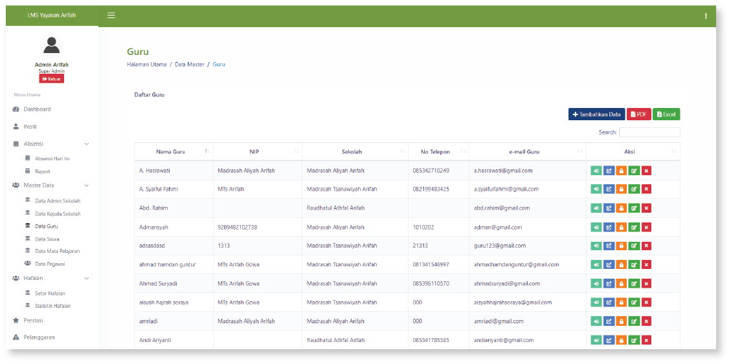Sort the table by Sekolah column
Screen dimensions: 731x364
click(355, 152)
